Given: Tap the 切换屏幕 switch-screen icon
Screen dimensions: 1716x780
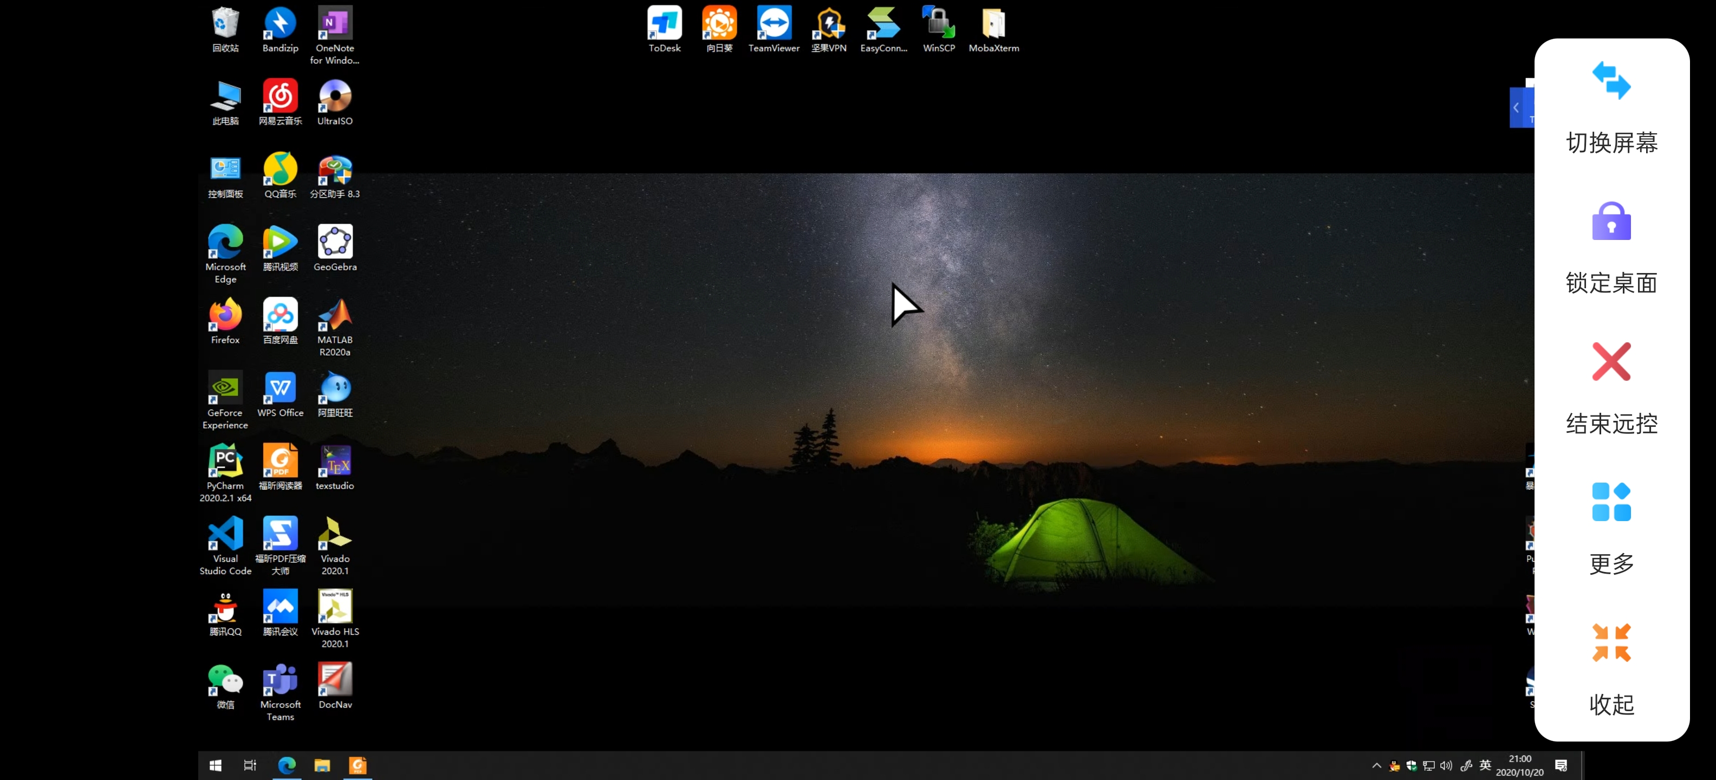Looking at the screenshot, I should [x=1611, y=81].
